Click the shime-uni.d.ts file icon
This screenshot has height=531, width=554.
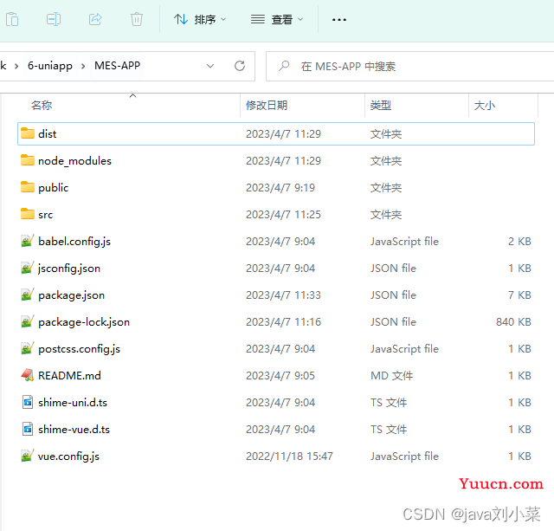pos(28,402)
